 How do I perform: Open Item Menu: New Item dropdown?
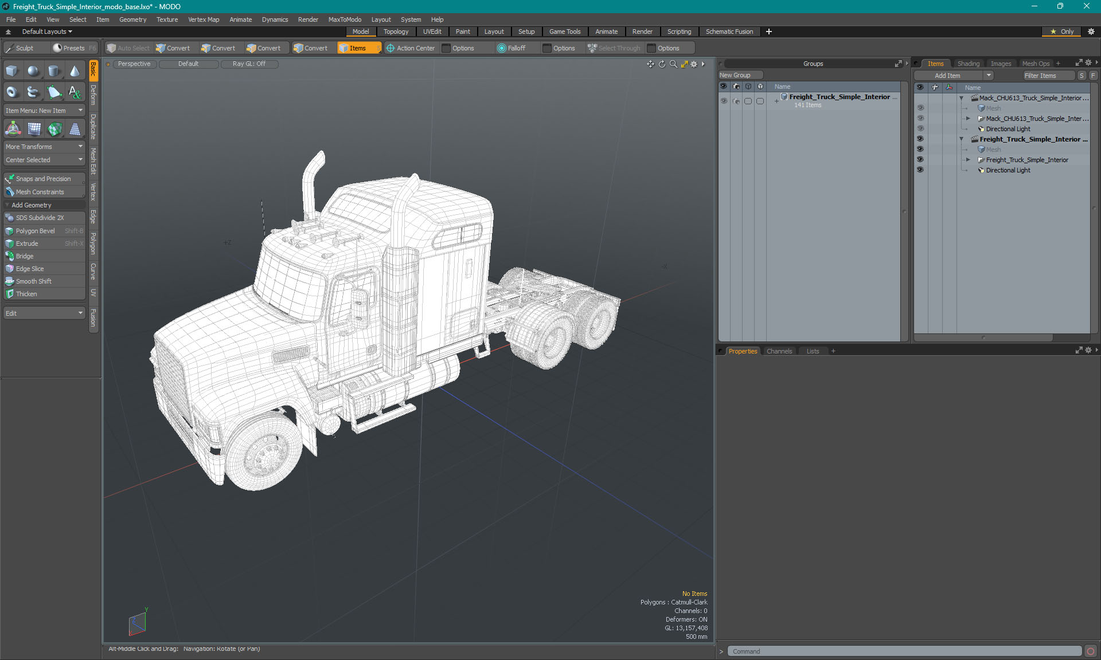point(44,111)
